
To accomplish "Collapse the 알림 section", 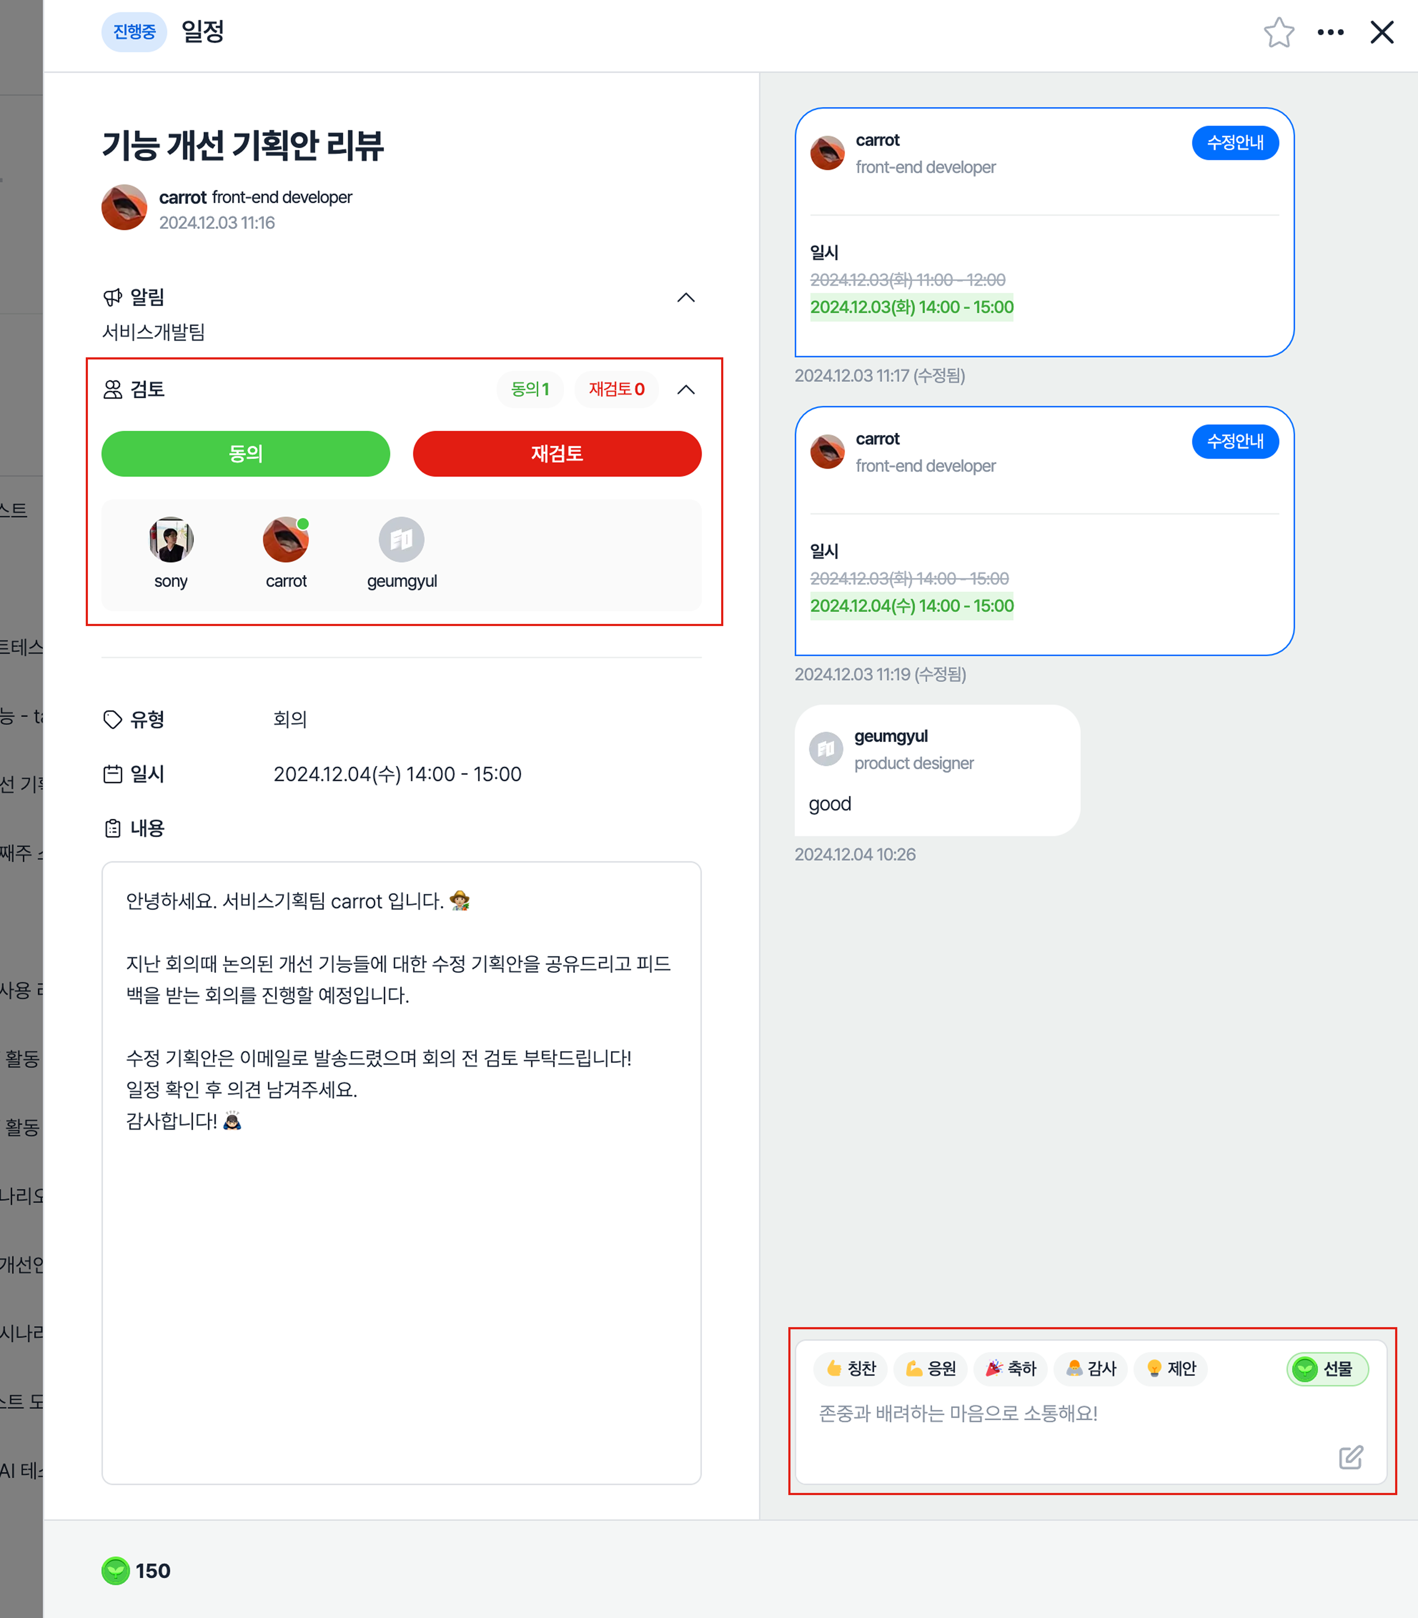I will click(x=686, y=298).
